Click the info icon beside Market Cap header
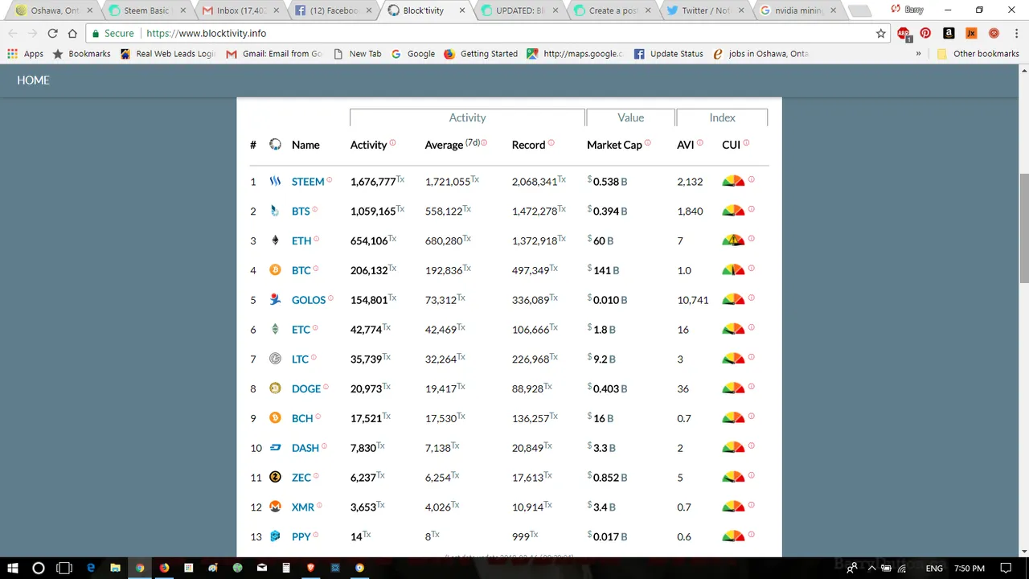 tap(648, 143)
